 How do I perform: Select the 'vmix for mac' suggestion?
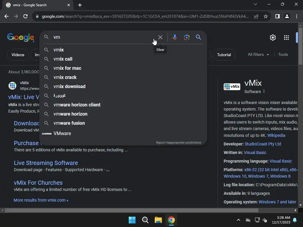pos(123,68)
